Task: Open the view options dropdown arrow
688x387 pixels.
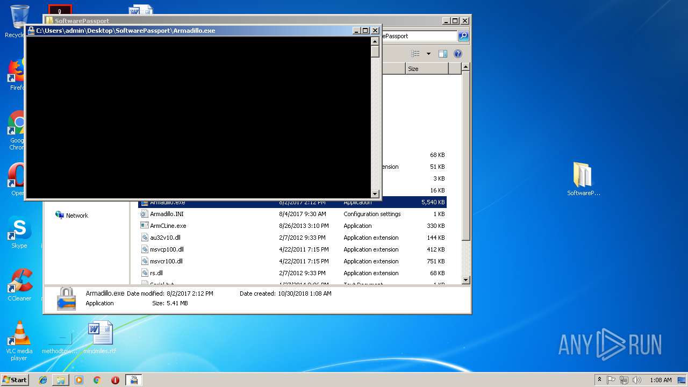Action: [x=428, y=54]
